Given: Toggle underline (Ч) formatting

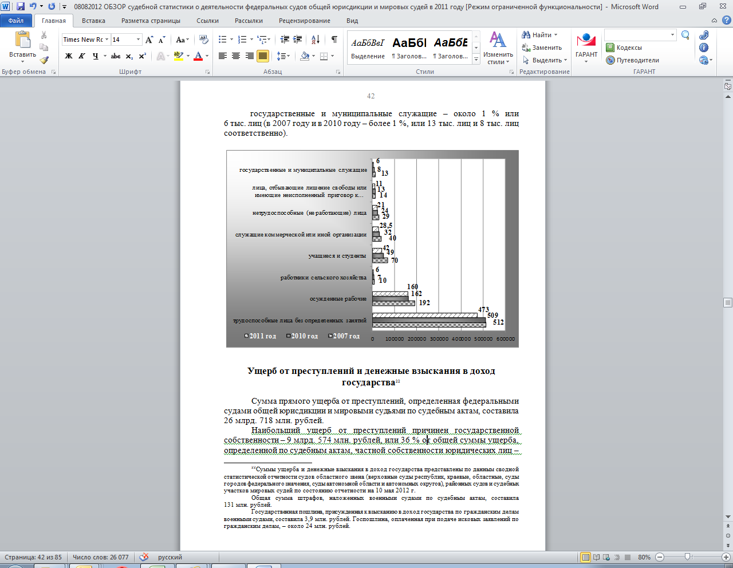Looking at the screenshot, I should click(95, 56).
